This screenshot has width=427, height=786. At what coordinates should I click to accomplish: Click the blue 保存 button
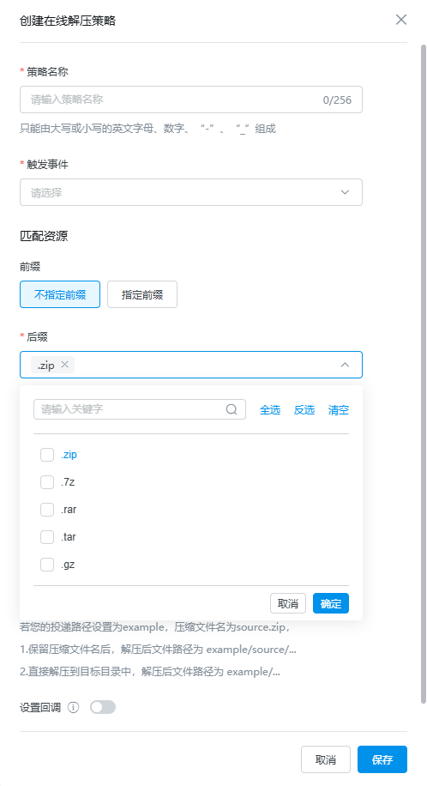click(382, 759)
